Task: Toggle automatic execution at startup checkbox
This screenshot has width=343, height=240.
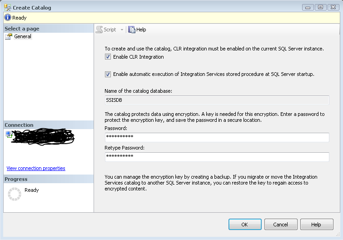Action: pyautogui.click(x=108, y=75)
